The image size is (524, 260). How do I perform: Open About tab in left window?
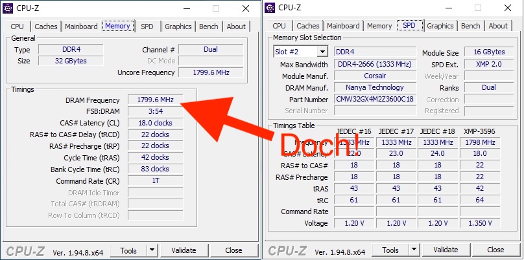(236, 27)
